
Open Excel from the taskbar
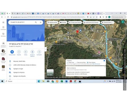[62, 81]
